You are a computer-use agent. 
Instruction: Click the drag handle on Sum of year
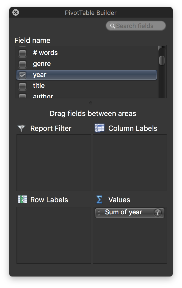[99, 213]
